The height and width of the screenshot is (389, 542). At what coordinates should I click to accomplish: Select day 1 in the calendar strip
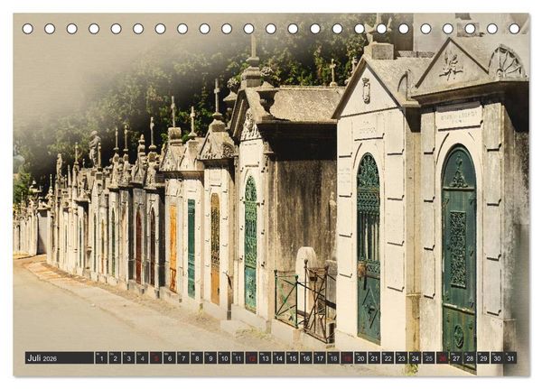pos(101,358)
